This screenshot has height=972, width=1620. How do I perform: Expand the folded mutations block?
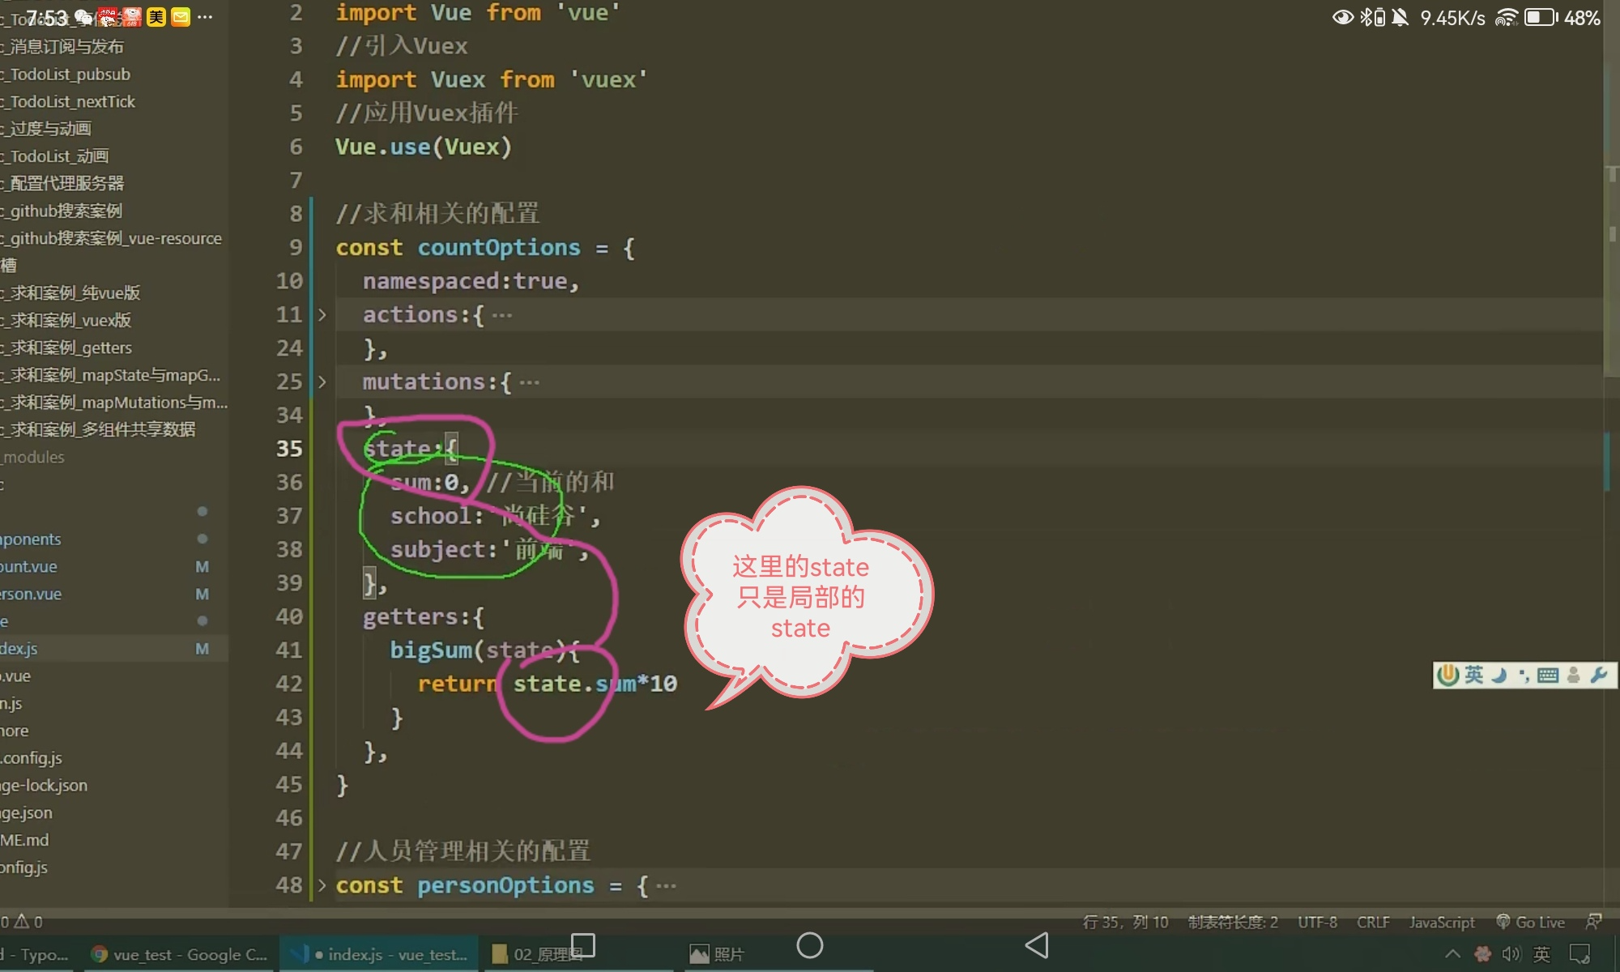(322, 382)
